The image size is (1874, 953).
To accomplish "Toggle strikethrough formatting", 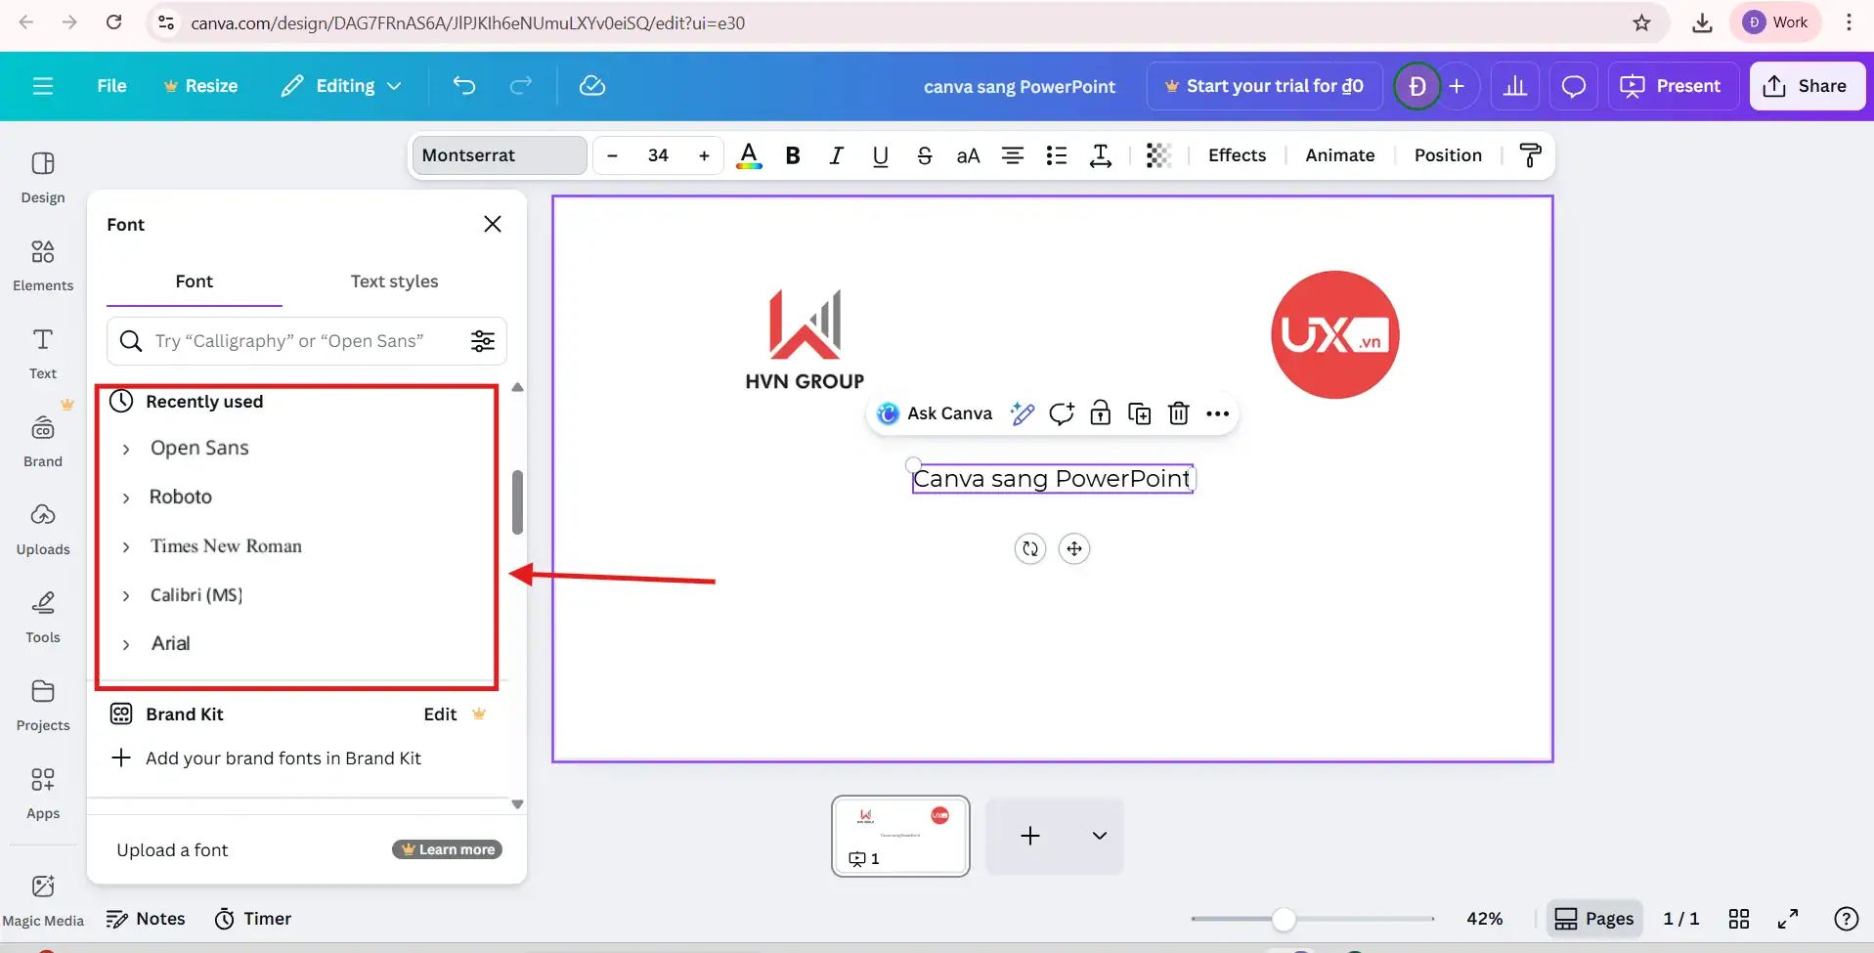I will pos(924,155).
